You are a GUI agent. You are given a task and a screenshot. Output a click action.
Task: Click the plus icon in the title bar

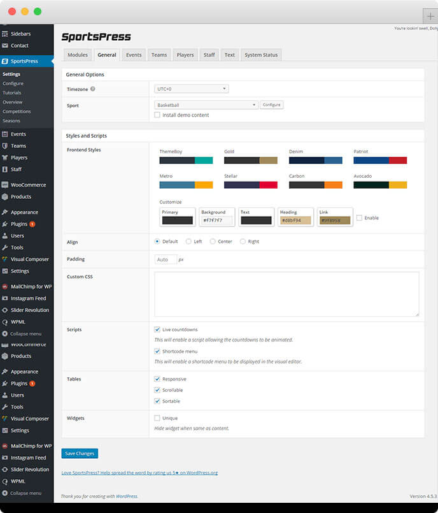tap(430, 16)
